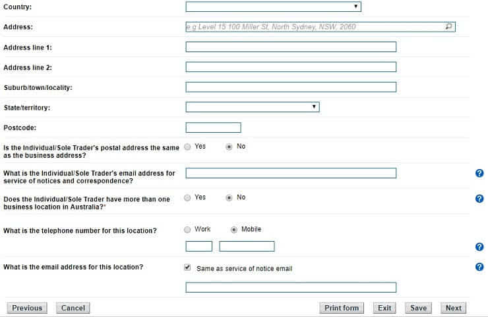Click the Previous button
Viewport: 488px width, 317px height.
pos(27,308)
